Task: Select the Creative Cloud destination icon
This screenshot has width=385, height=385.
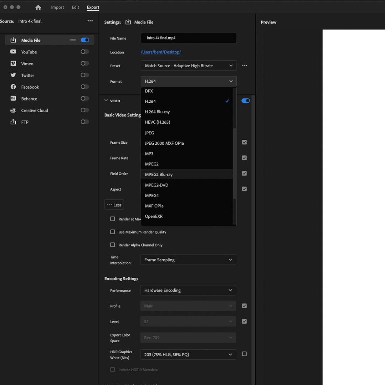Action: click(x=14, y=111)
